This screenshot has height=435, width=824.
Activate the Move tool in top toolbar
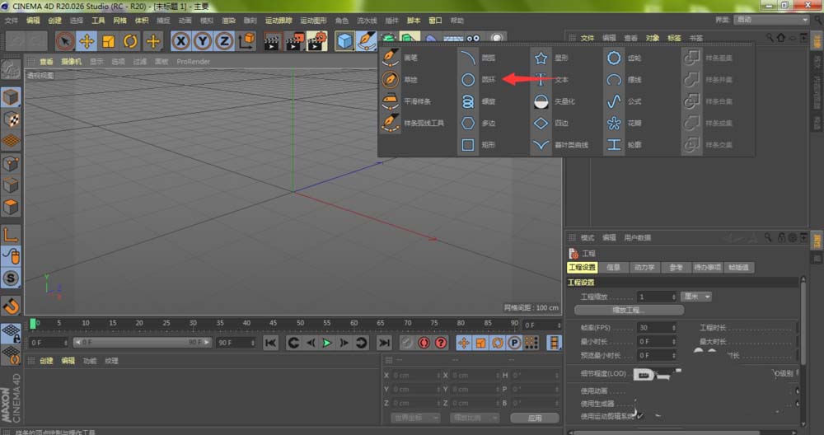[x=87, y=41]
